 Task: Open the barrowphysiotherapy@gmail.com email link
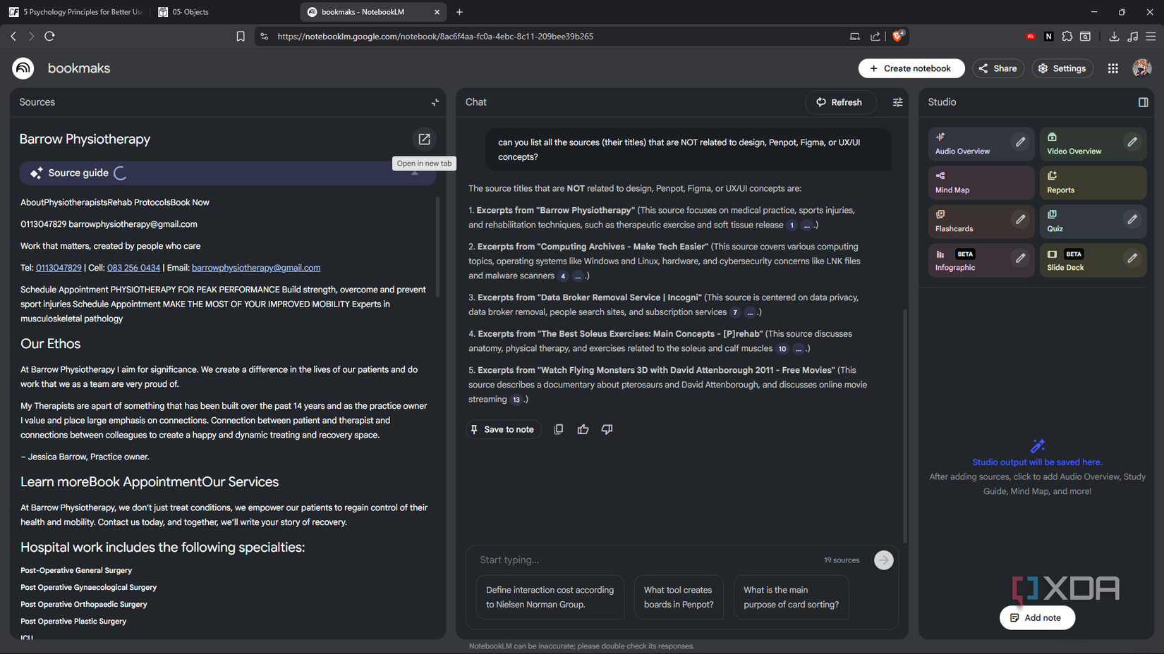click(256, 268)
